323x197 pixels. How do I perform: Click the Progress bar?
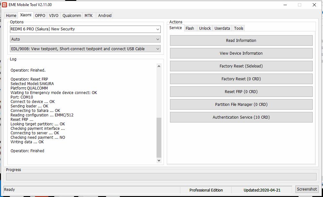click(161, 177)
